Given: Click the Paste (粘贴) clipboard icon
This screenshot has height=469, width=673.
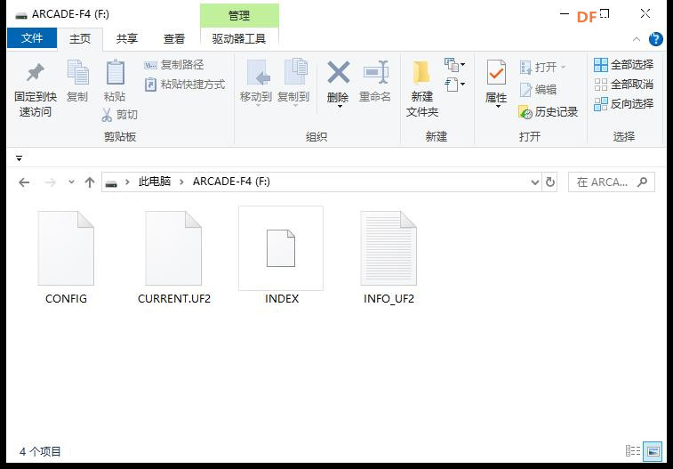Looking at the screenshot, I should point(115,73).
